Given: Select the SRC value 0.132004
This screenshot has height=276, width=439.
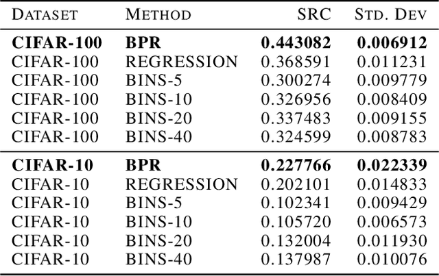Looking at the screenshot, I should pos(296,239).
